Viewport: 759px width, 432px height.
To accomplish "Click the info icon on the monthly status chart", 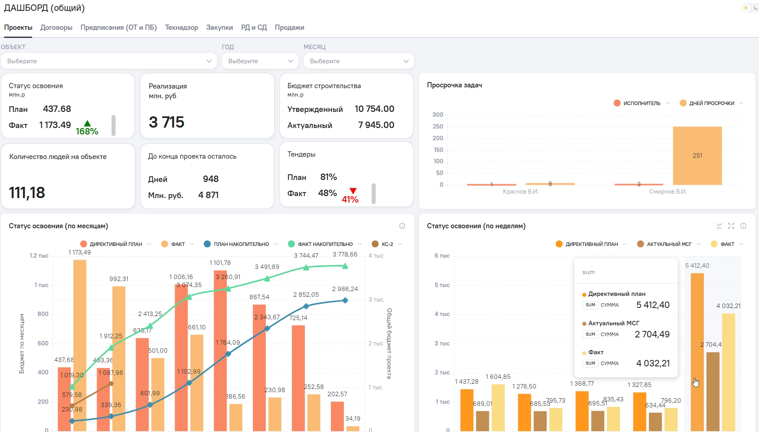I will (402, 226).
